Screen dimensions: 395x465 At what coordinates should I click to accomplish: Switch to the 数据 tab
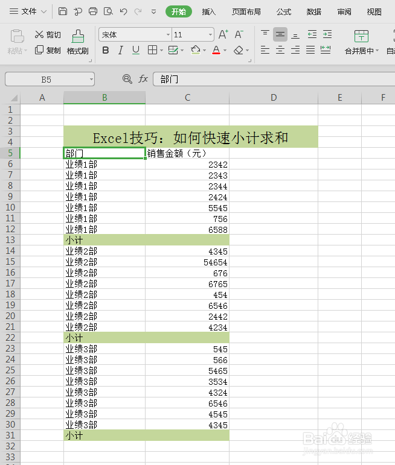(x=314, y=12)
